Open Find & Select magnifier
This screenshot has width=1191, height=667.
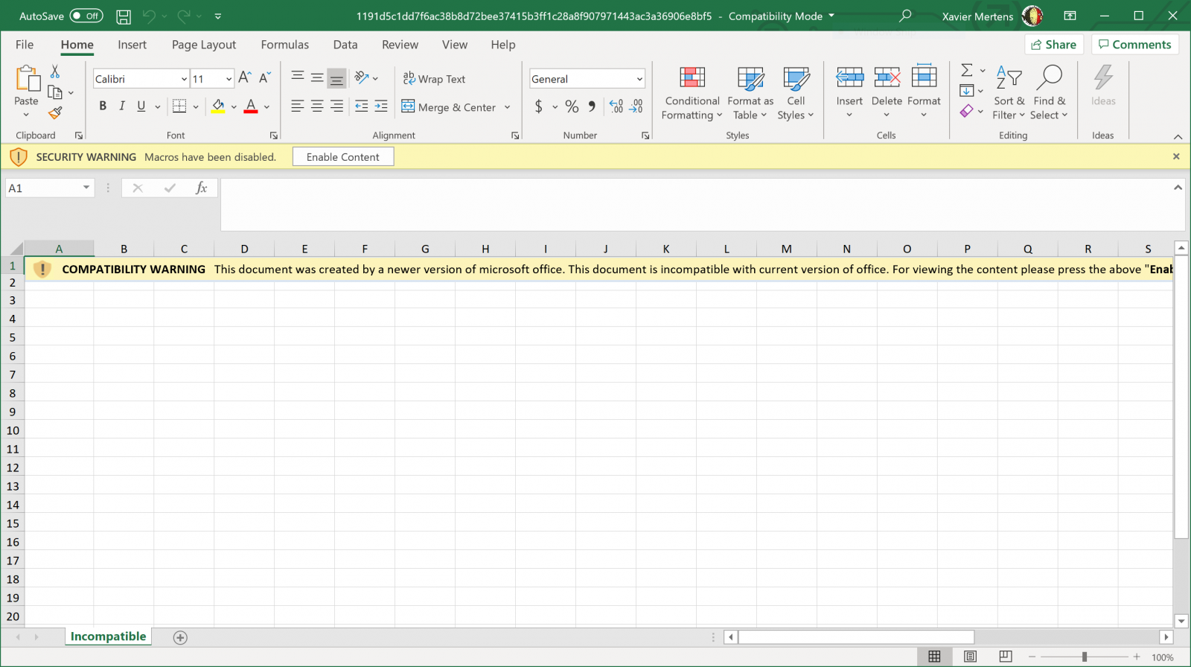(x=1049, y=77)
